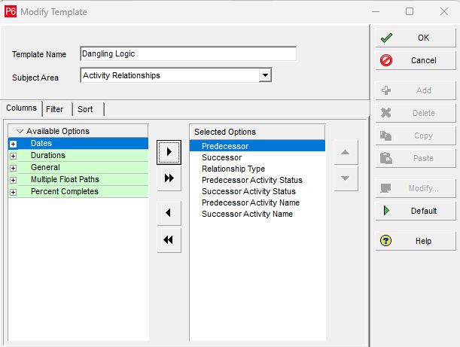The width and height of the screenshot is (460, 347).
Task: Click the single left arrow remove button
Action: [x=169, y=213]
